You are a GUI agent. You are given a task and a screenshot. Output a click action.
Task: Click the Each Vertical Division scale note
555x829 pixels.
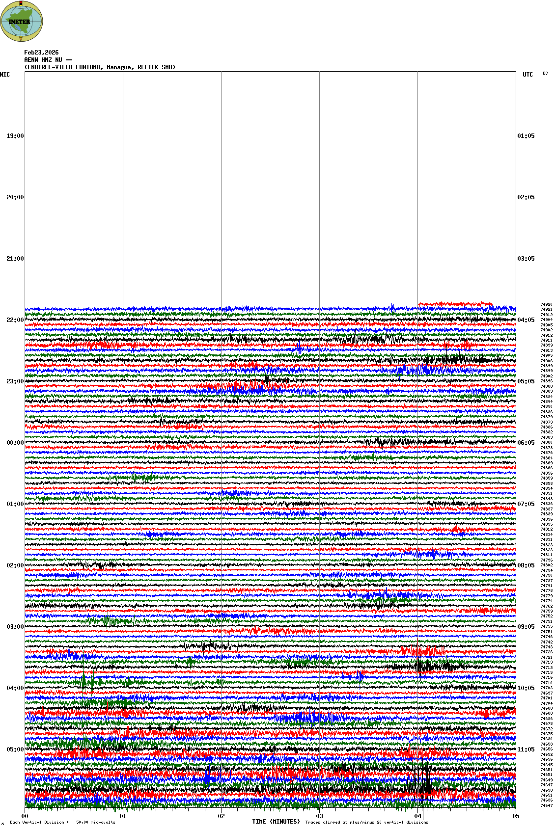tap(62, 822)
